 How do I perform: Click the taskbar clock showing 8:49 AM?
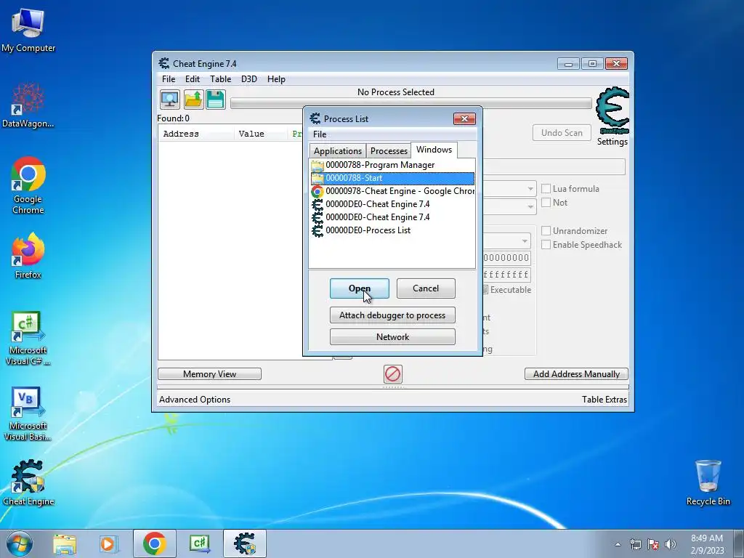(706, 544)
